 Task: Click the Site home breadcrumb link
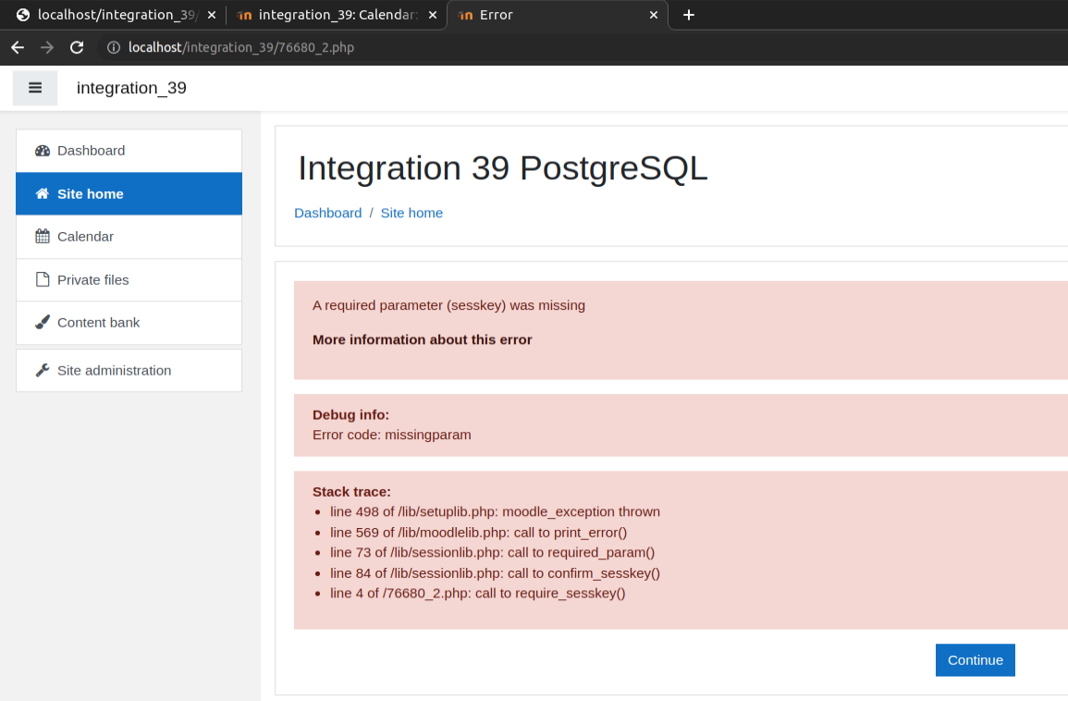(x=411, y=213)
